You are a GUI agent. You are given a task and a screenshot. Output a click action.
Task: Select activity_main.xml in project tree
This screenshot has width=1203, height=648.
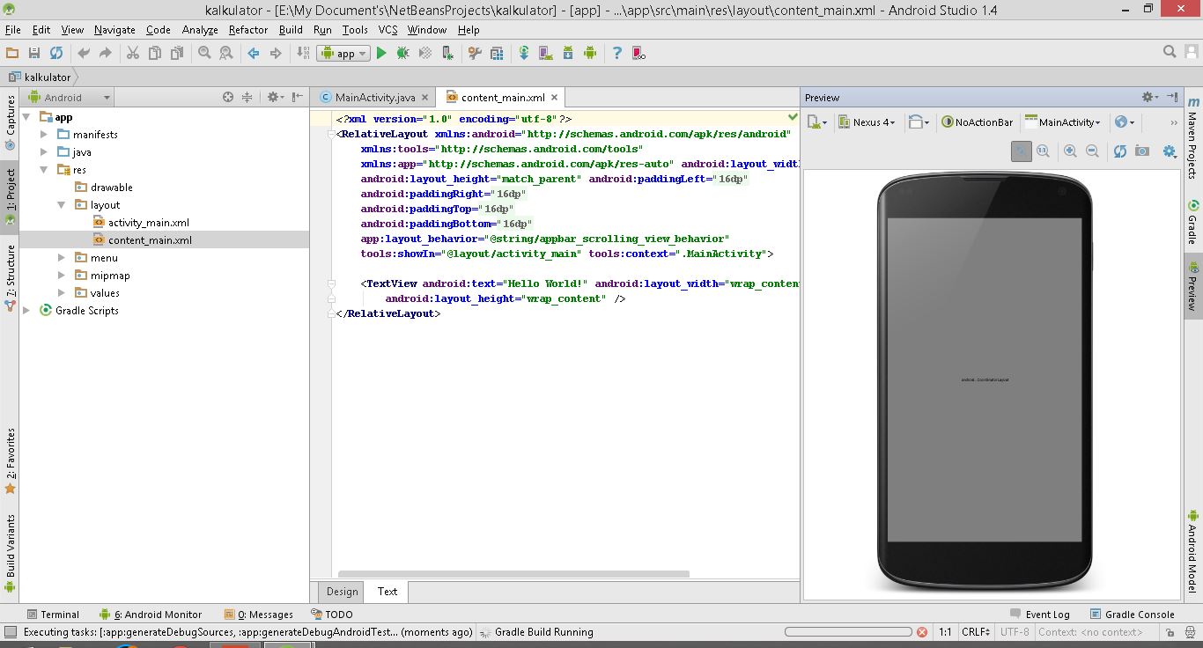click(x=148, y=223)
